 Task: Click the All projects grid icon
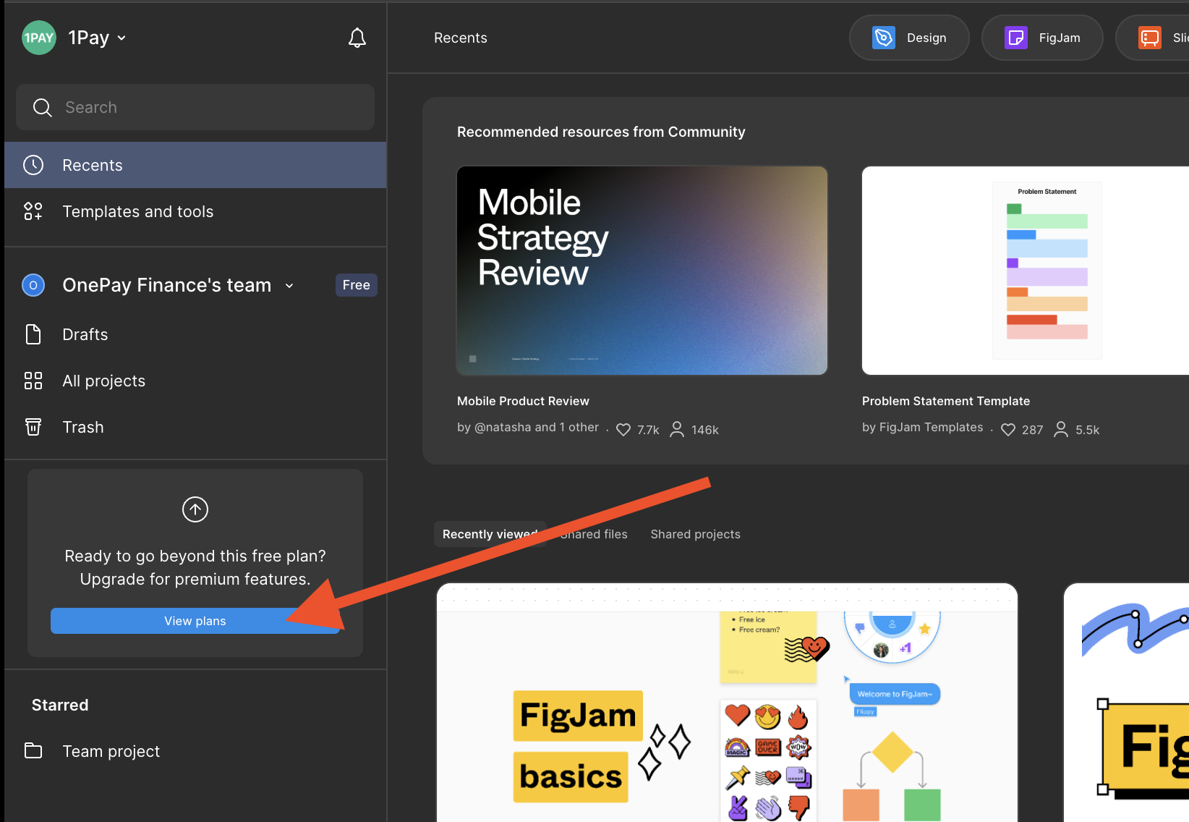[33, 381]
